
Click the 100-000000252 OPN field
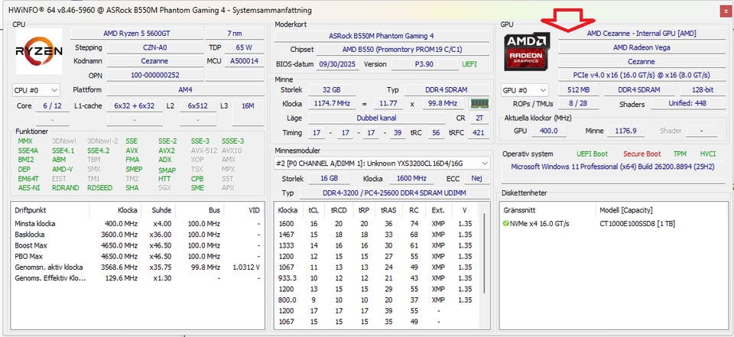154,76
